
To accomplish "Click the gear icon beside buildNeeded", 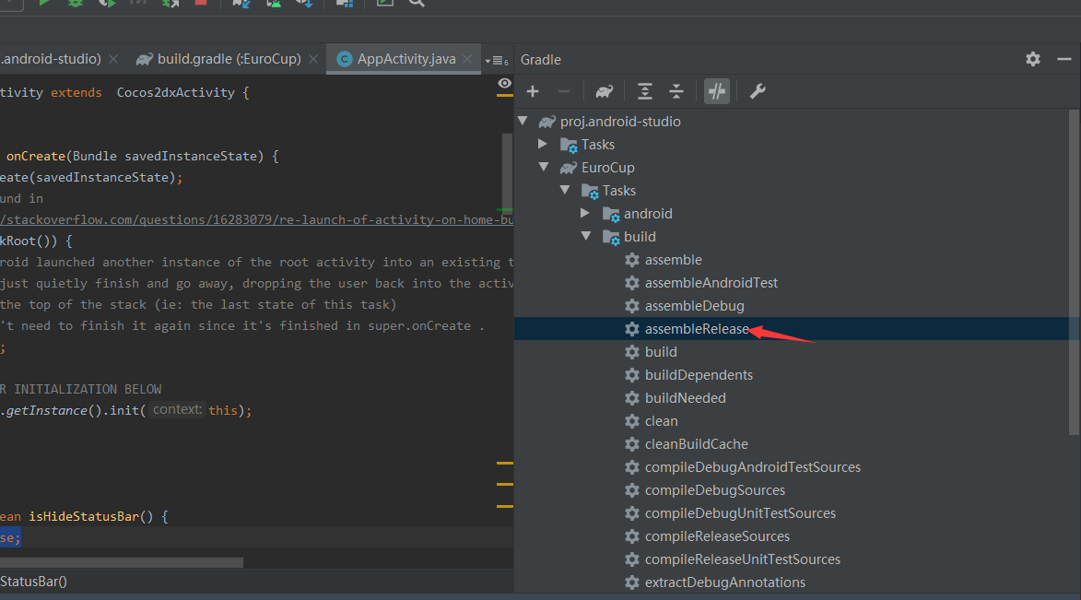I will click(x=632, y=398).
